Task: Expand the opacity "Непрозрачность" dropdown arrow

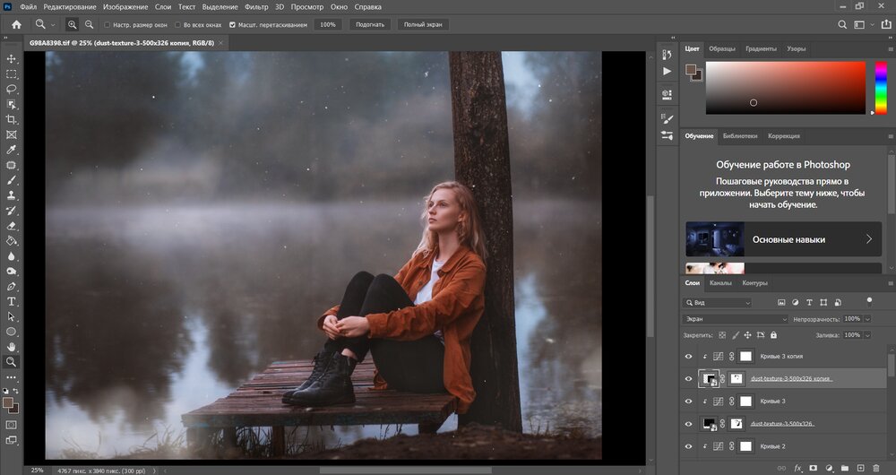Action: click(x=866, y=319)
